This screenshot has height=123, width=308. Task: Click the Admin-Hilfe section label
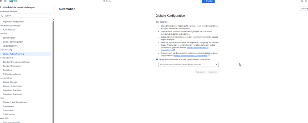click(4, 118)
